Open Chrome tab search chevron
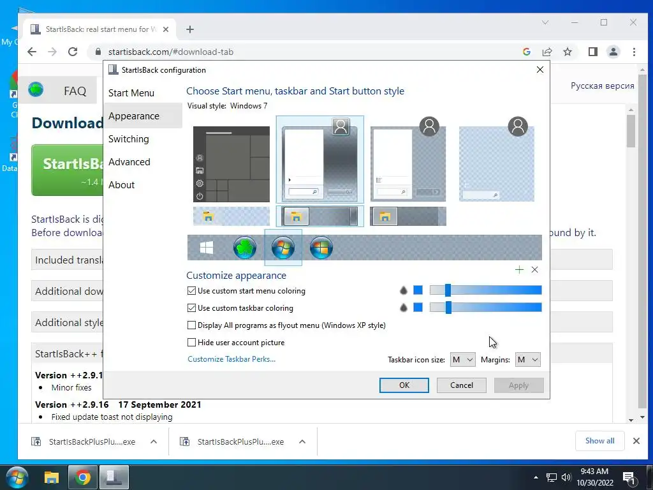The height and width of the screenshot is (490, 653). 545,22
